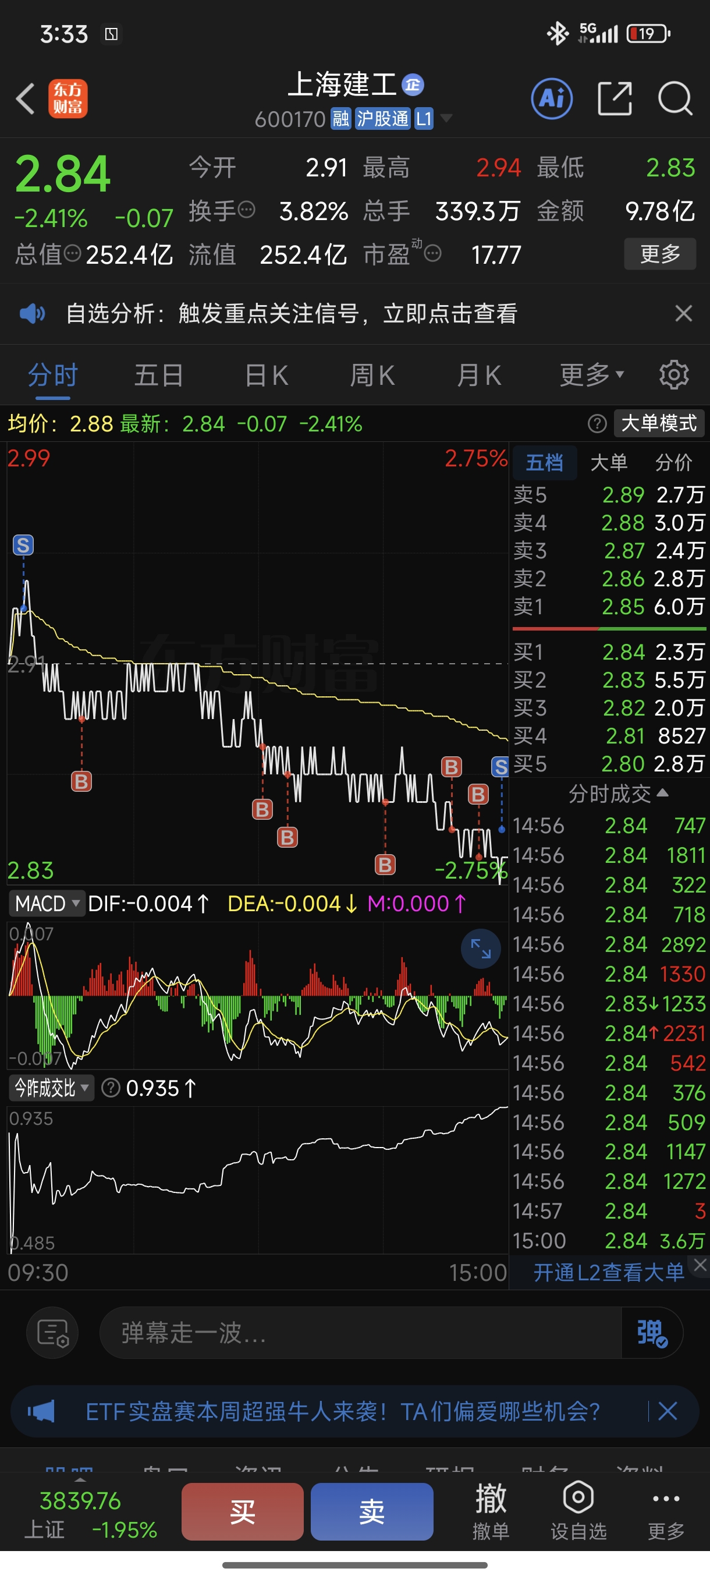The width and height of the screenshot is (710, 1579).
Task: Tap the speaker announcement icon
Action: (32, 314)
